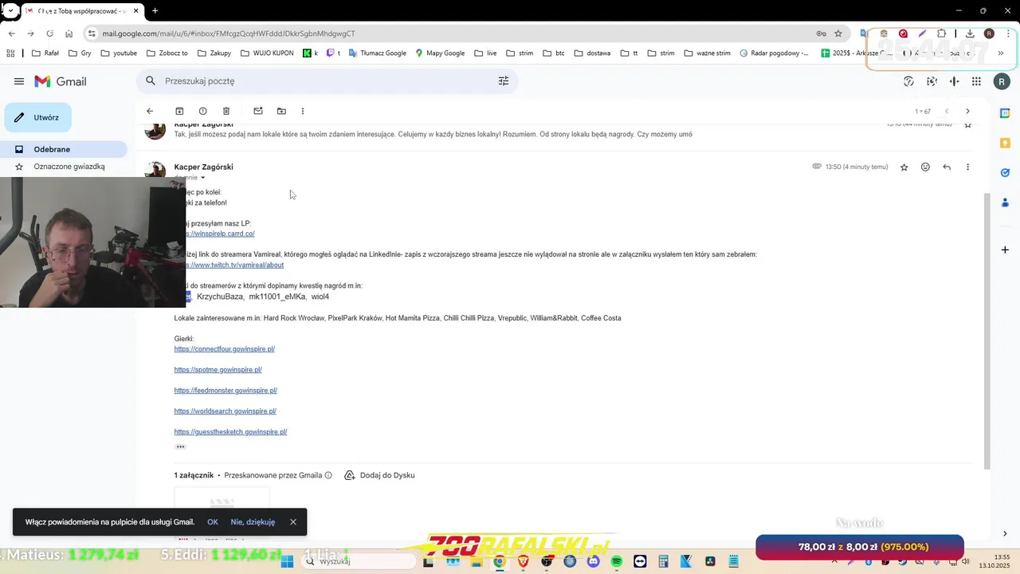Click Przeszukaj pocztę search field
The width and height of the screenshot is (1020, 574).
click(x=327, y=81)
